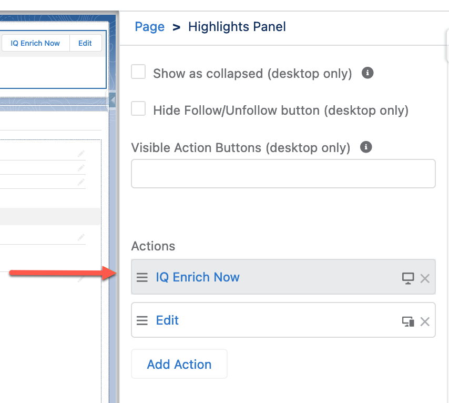Select the desktop-only icon on IQ Enrich Now

[407, 278]
